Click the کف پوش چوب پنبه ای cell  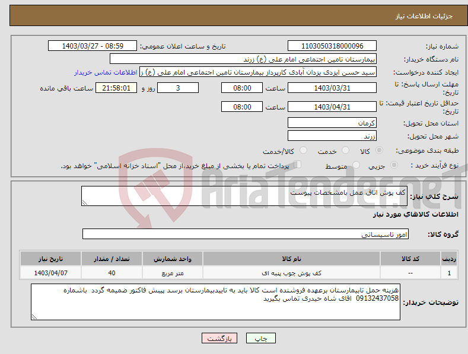click(x=291, y=273)
